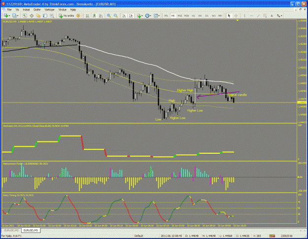Open the Templates icon
Screen dimensions: 308x239
click(x=156, y=16)
